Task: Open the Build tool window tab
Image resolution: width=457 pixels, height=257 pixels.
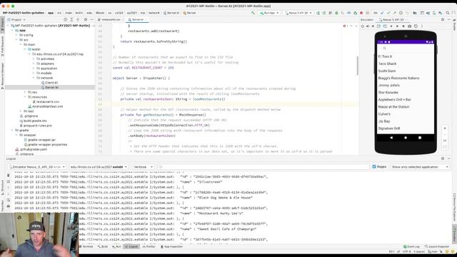Action: 103,246
